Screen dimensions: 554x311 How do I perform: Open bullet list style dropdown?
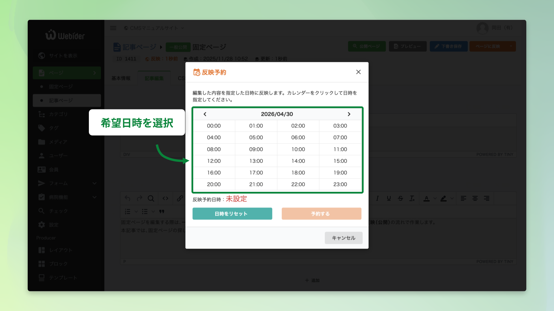coord(153,212)
